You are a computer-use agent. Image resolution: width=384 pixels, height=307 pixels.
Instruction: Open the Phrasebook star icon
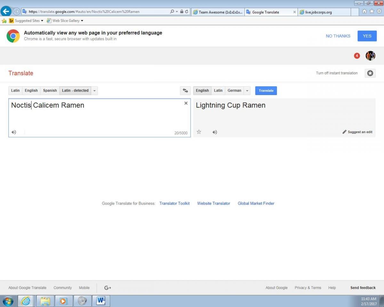coord(370,73)
